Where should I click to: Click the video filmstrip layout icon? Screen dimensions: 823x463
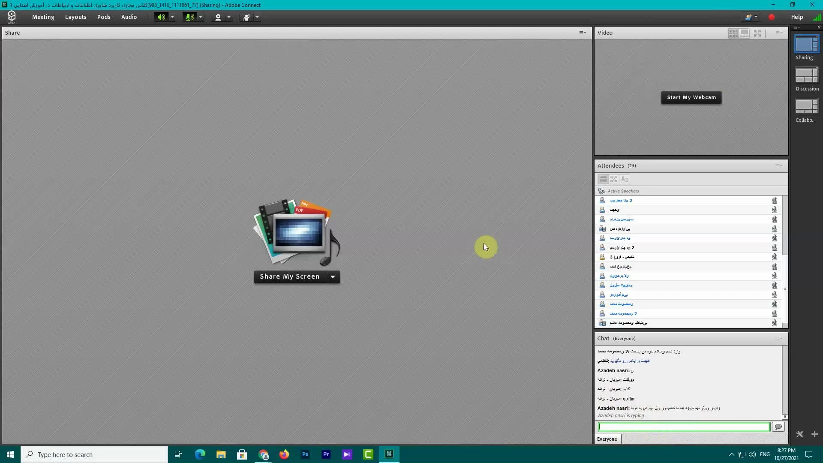point(745,33)
